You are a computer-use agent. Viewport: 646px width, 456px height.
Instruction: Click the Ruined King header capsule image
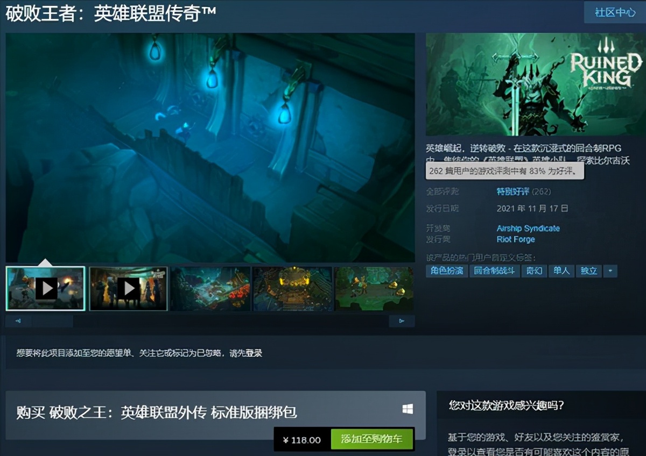tap(536, 84)
